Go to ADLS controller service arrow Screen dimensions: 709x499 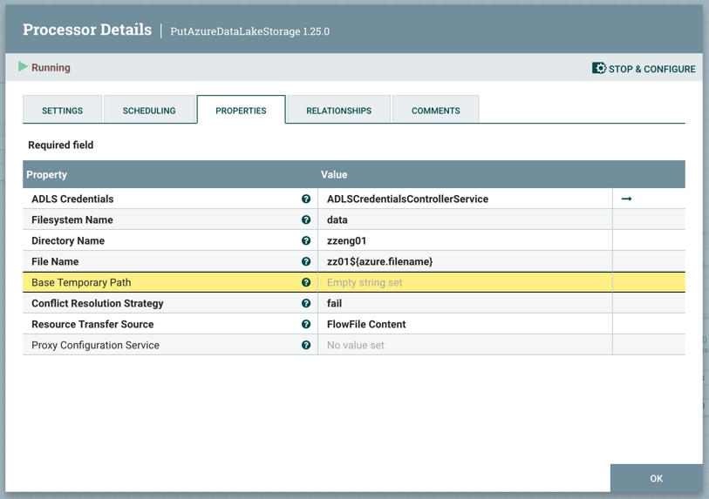tap(626, 199)
